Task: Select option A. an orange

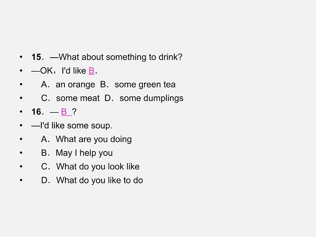Action: pos(68,85)
